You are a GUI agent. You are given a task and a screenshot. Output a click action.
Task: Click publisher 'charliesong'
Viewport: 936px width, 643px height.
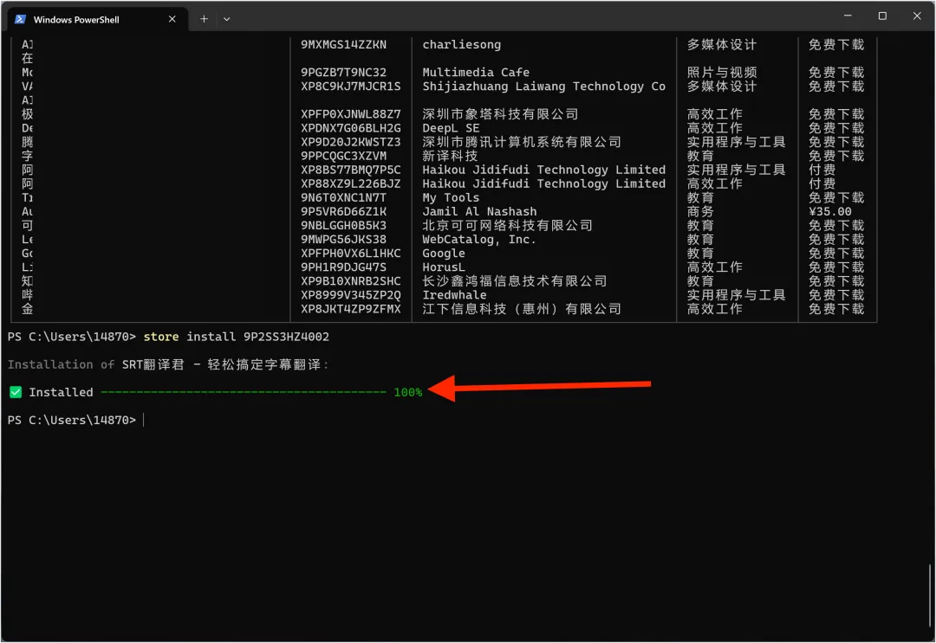[461, 45]
